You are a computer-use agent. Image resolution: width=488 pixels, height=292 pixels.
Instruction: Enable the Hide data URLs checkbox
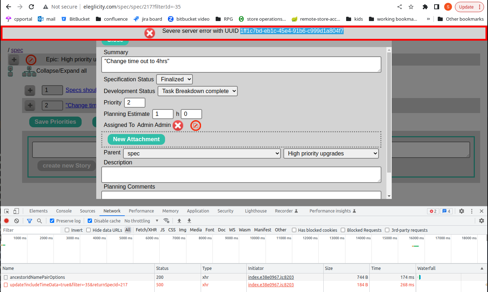(x=89, y=230)
